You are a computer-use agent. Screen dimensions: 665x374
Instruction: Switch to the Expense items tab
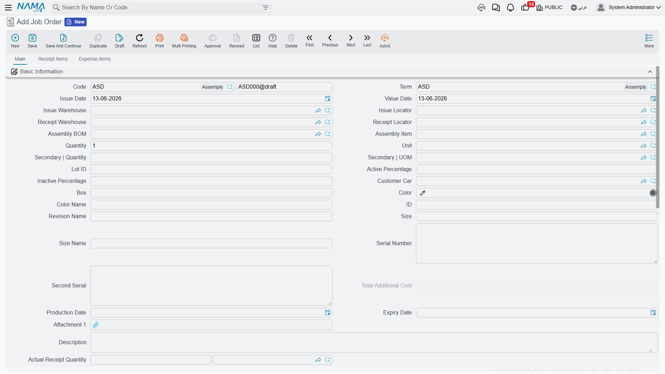95,59
